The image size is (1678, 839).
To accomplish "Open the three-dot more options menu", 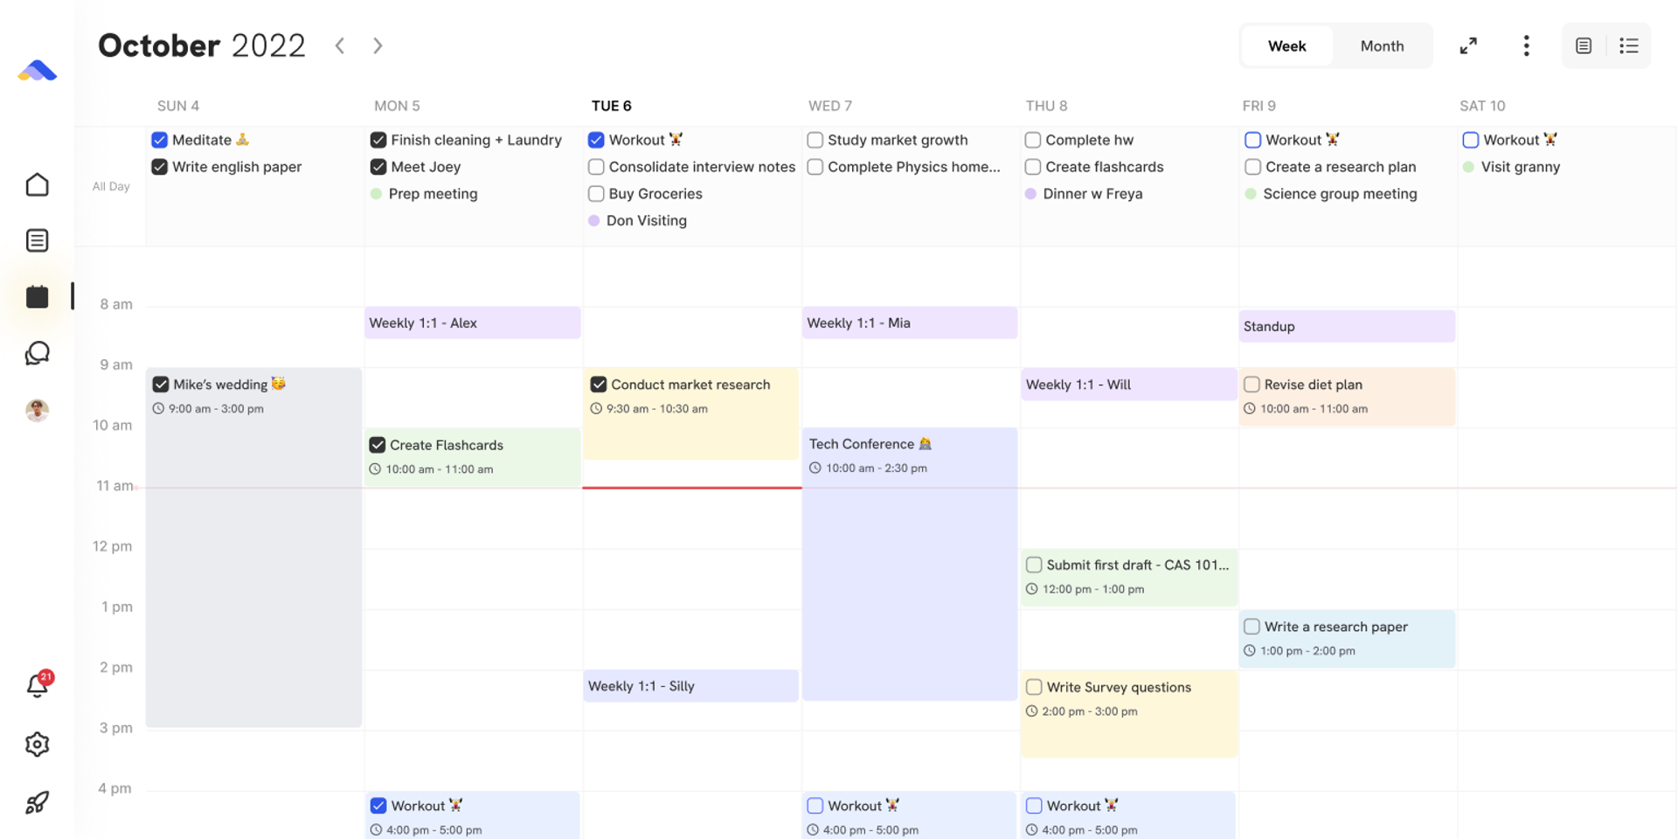I will (1526, 45).
